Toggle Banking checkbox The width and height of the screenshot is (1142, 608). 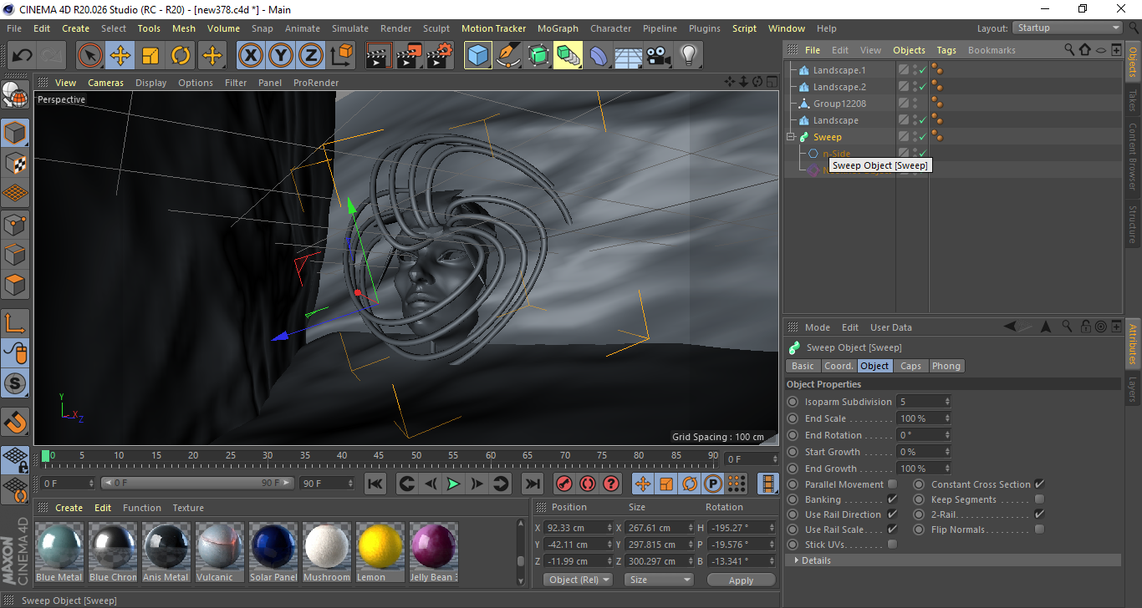892,499
